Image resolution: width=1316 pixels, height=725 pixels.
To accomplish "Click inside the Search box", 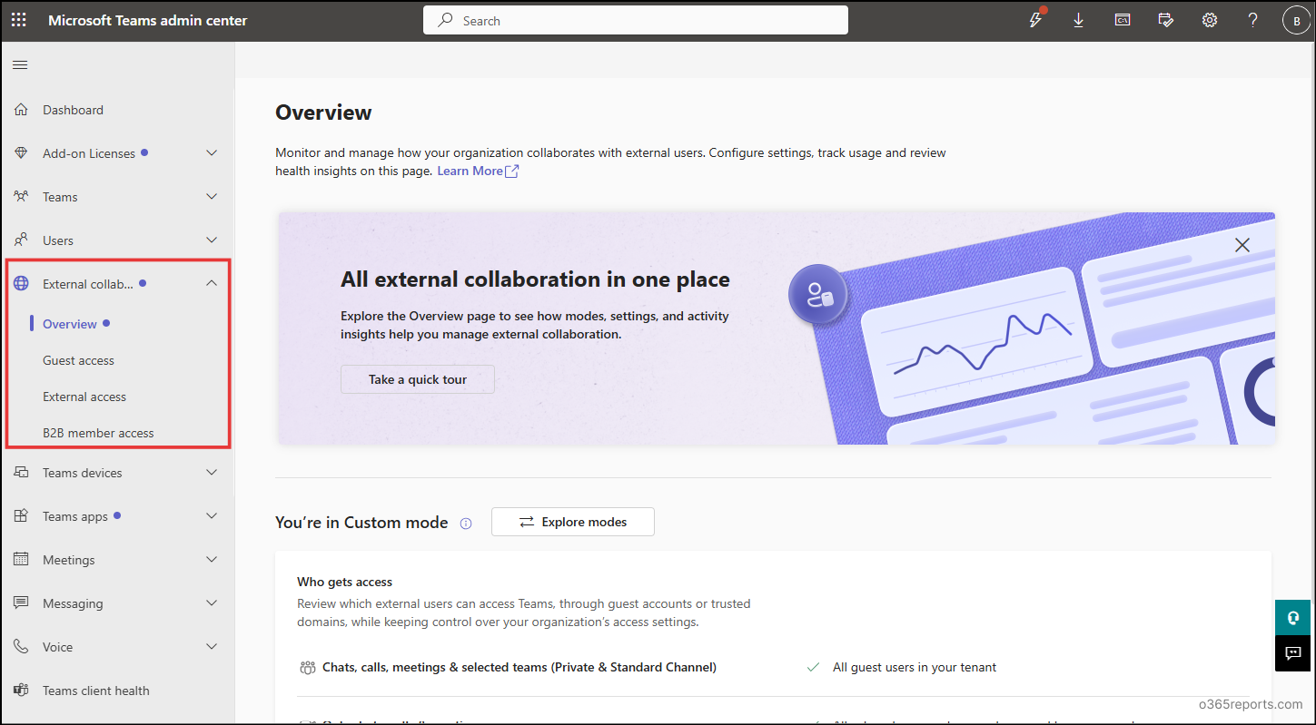I will click(636, 20).
